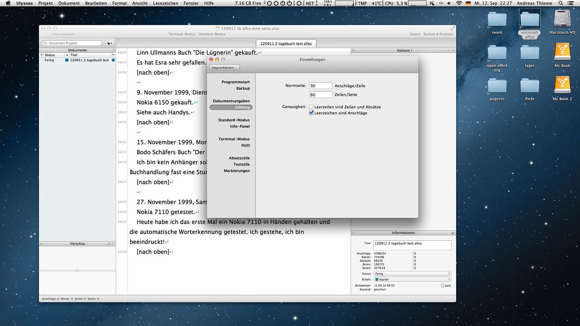This screenshot has width=580, height=326.
Task: Select Zählung in the settings sidebar
Action: tap(231, 107)
